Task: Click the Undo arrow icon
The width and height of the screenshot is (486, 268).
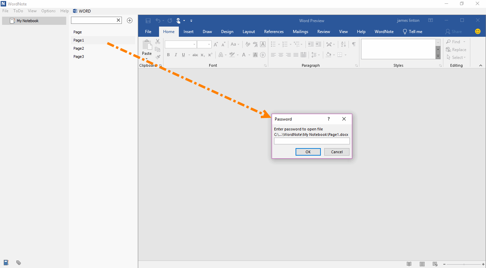Action: tap(158, 20)
